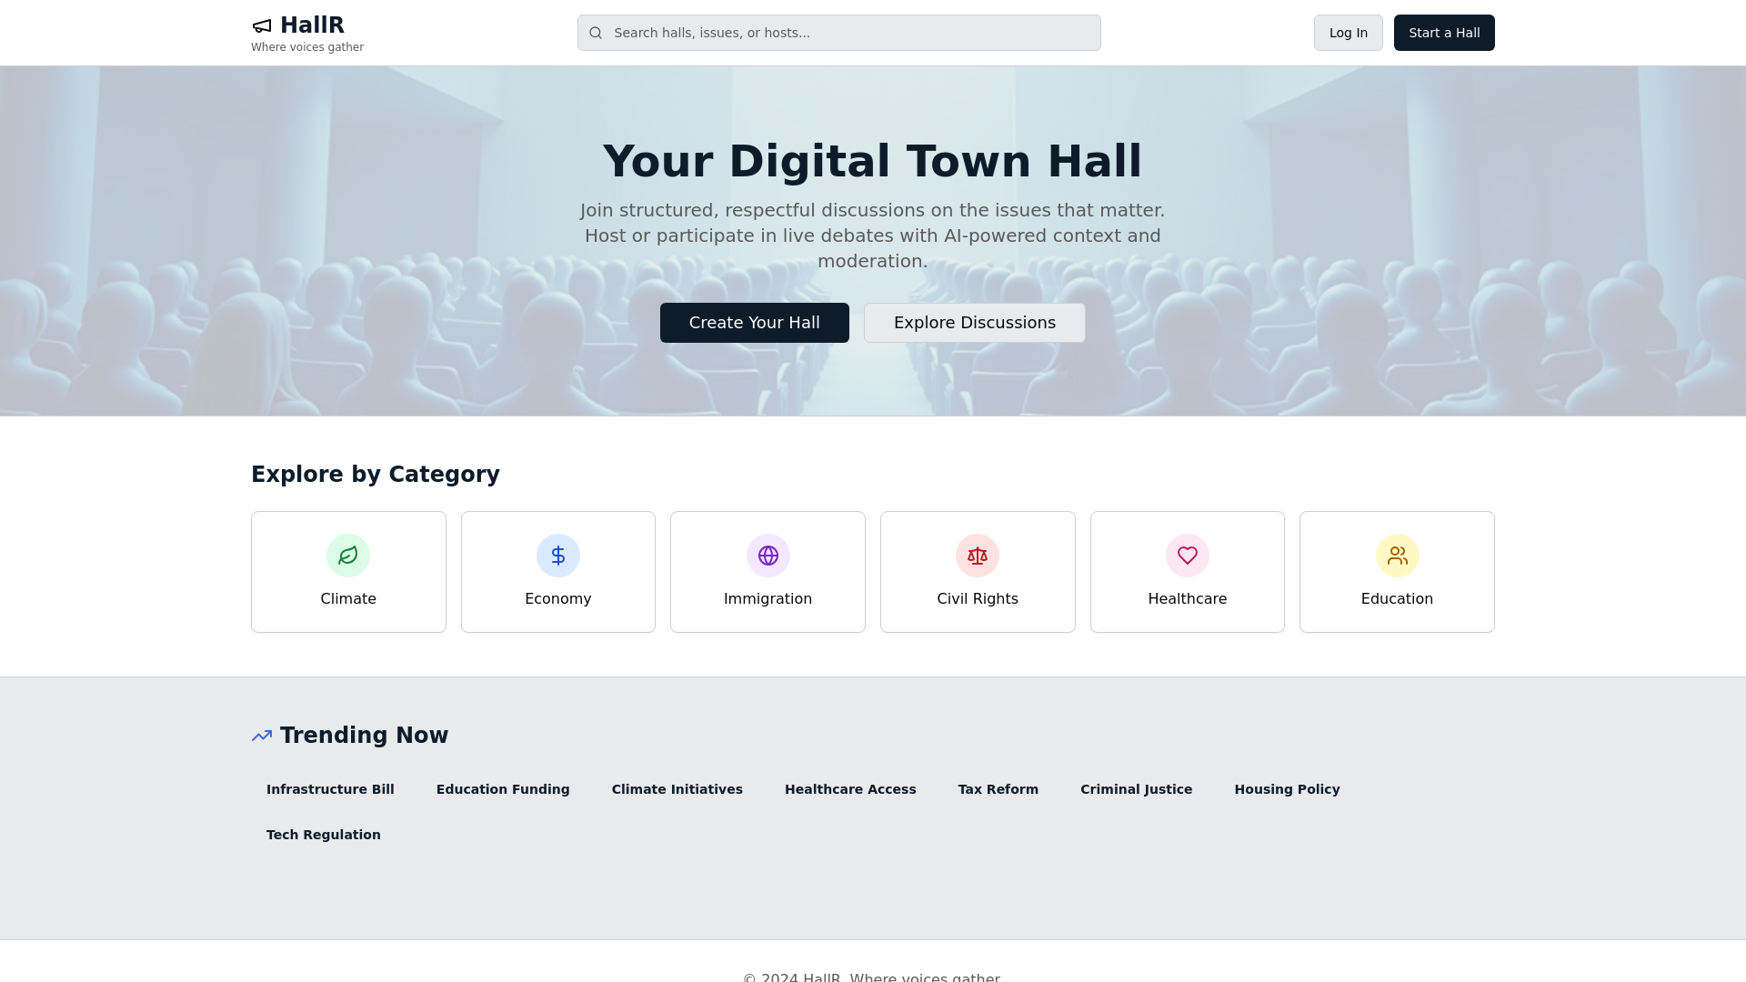Select the Healthcare heart icon
The image size is (1746, 982).
click(1188, 556)
